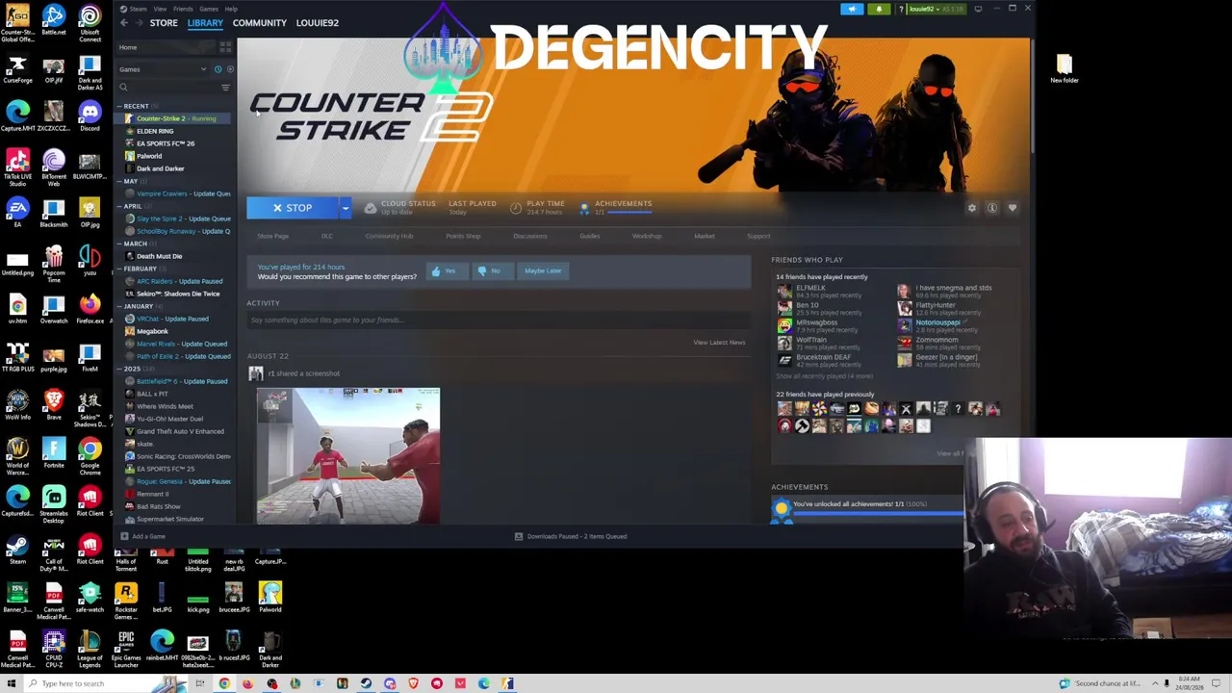Open game settings gear for Counter-Strike 2
The image size is (1232, 693).
pyautogui.click(x=972, y=208)
